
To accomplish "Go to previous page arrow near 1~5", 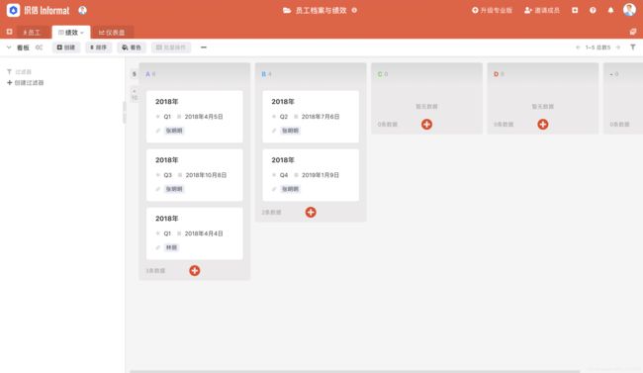I will click(578, 47).
